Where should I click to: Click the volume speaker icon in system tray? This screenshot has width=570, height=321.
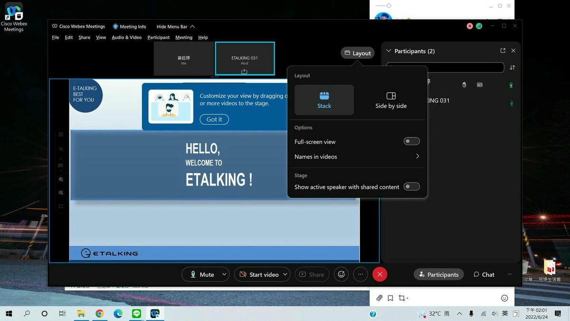point(494,314)
